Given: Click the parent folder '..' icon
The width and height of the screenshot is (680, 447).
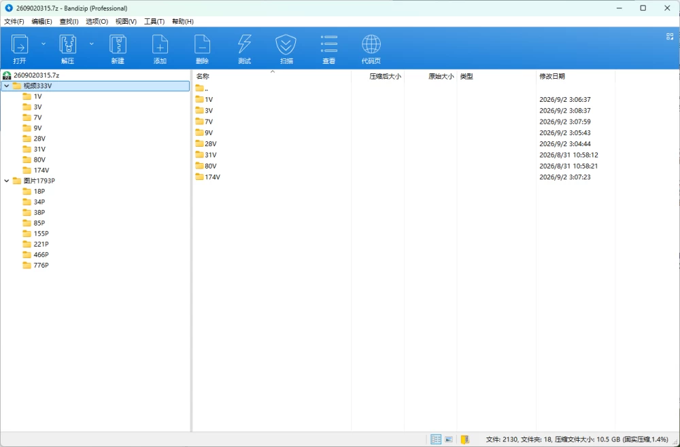Looking at the screenshot, I should 199,88.
